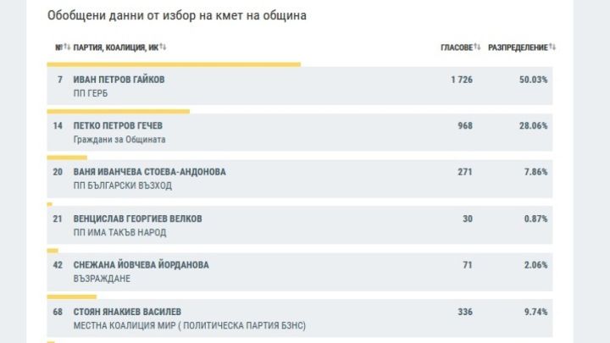Click ПАРТИЯ, КОАЛИЦИЯ, ИК column header
Image resolution: width=610 pixels, height=343 pixels.
coord(116,47)
